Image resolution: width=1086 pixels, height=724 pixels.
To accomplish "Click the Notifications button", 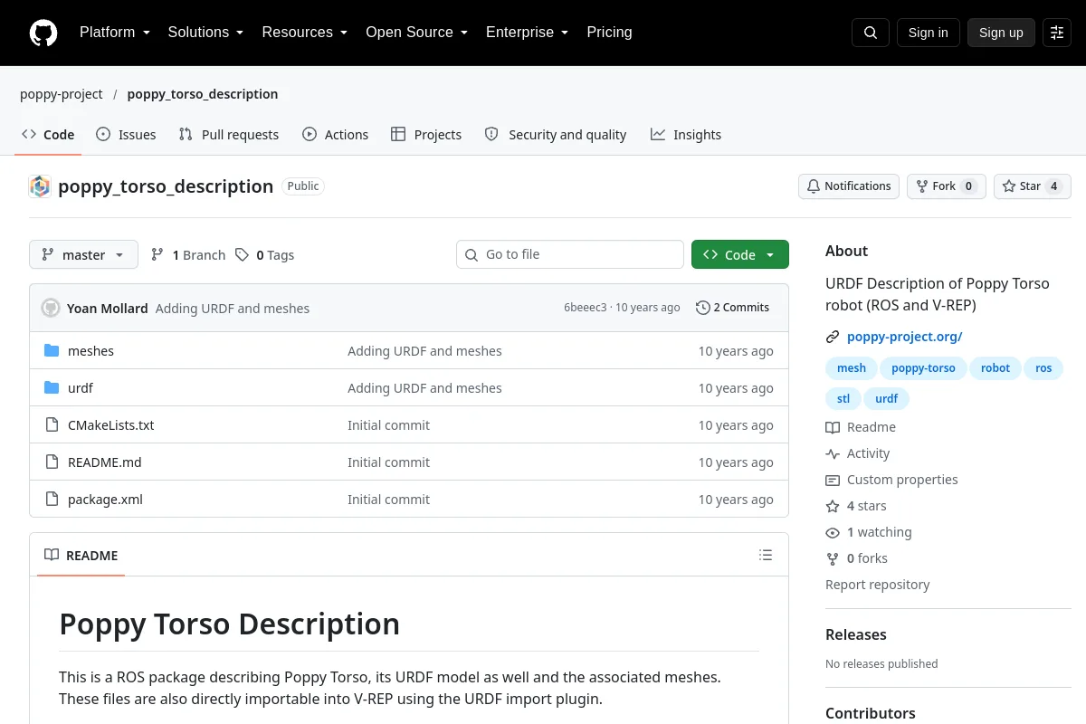I will [x=849, y=186].
